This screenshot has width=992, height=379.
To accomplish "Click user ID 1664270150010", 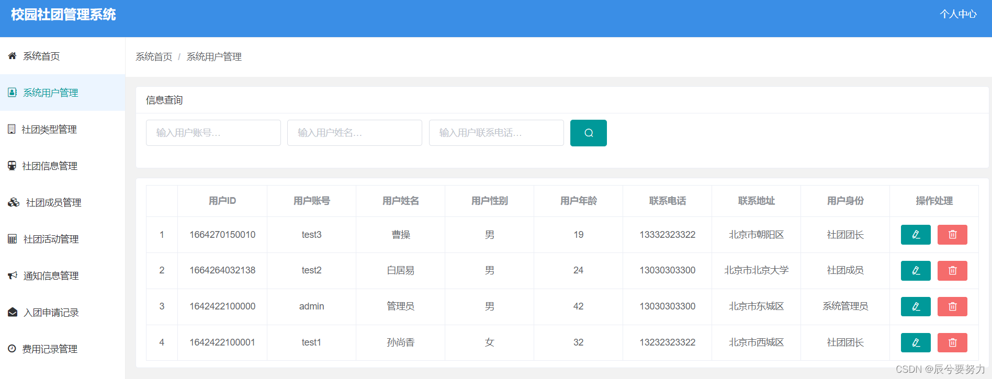I will pyautogui.click(x=222, y=235).
